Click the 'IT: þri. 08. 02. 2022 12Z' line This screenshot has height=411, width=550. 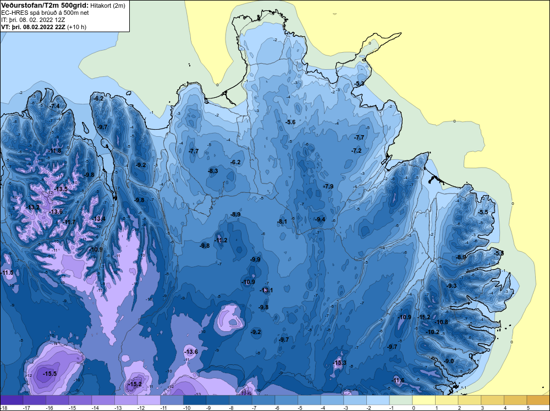click(x=33, y=20)
